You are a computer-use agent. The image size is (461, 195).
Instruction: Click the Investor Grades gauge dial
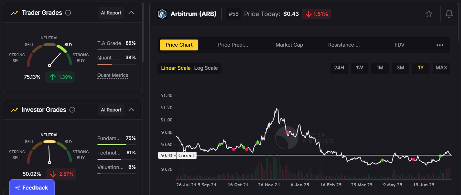49,152
